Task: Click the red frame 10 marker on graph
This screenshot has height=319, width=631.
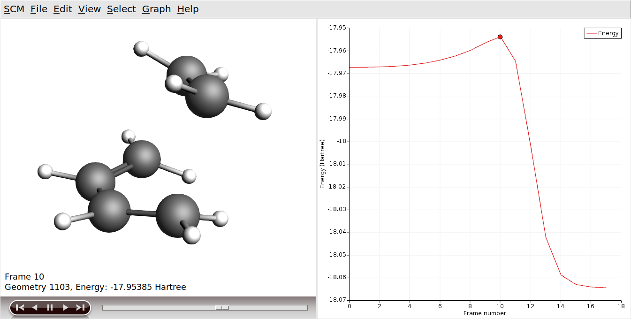Action: click(x=500, y=37)
